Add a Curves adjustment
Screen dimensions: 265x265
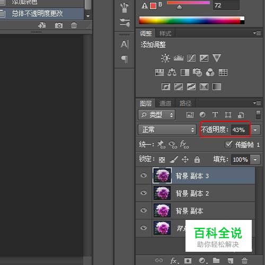(191, 58)
